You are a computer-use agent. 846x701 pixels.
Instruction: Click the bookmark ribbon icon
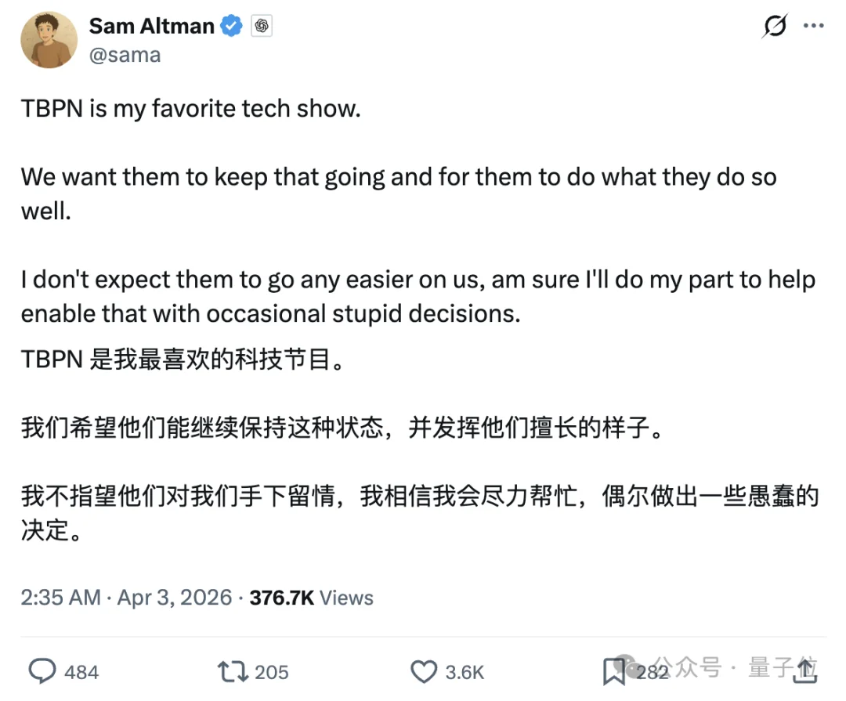[619, 670]
